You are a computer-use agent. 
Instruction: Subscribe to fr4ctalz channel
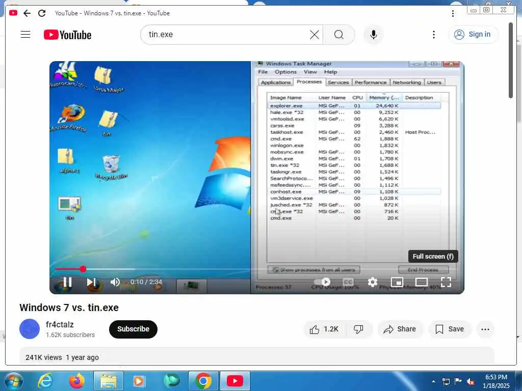point(133,329)
